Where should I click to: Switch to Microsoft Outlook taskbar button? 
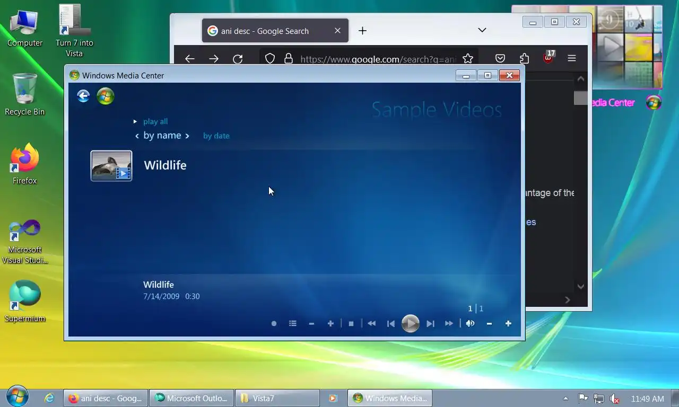(x=191, y=399)
